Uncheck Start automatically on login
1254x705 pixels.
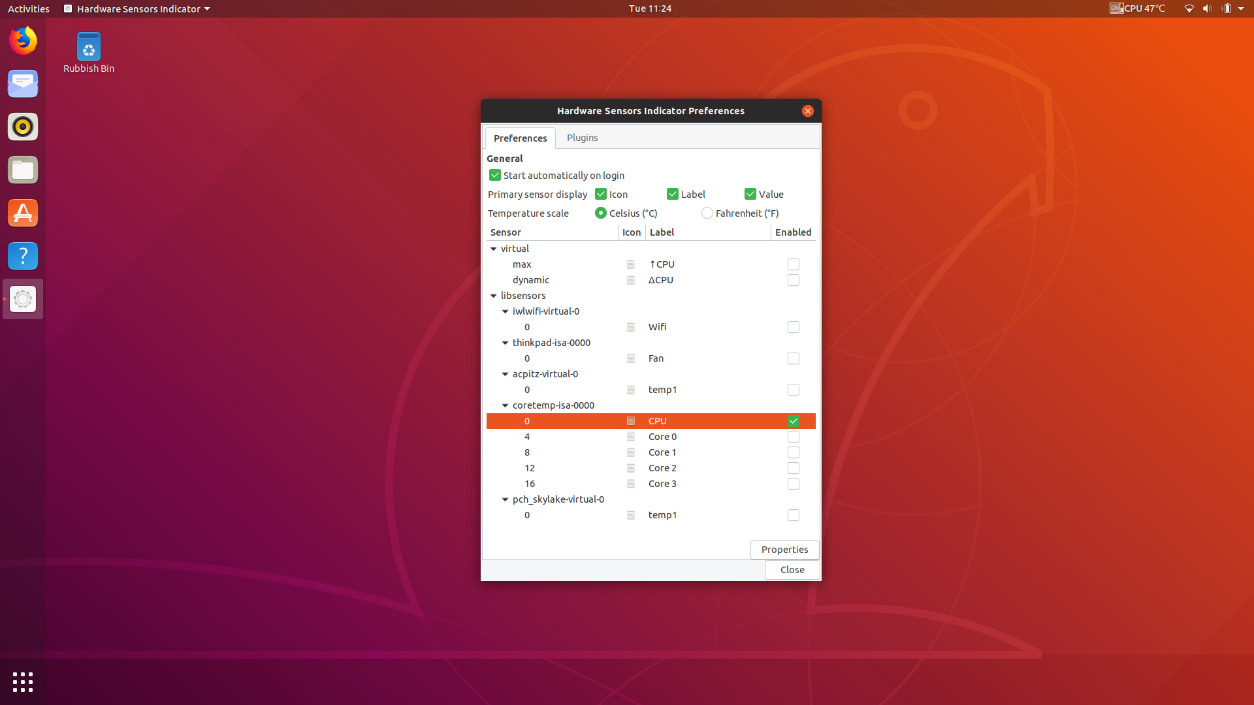(495, 175)
